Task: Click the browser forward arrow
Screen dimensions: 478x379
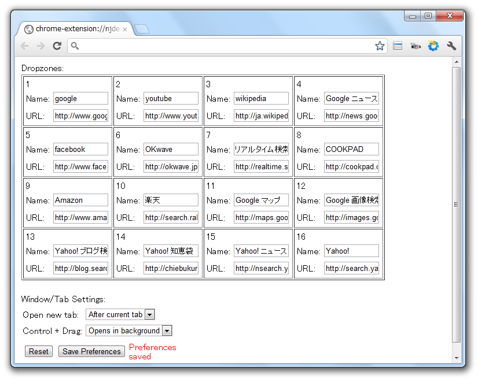Action: (41, 46)
